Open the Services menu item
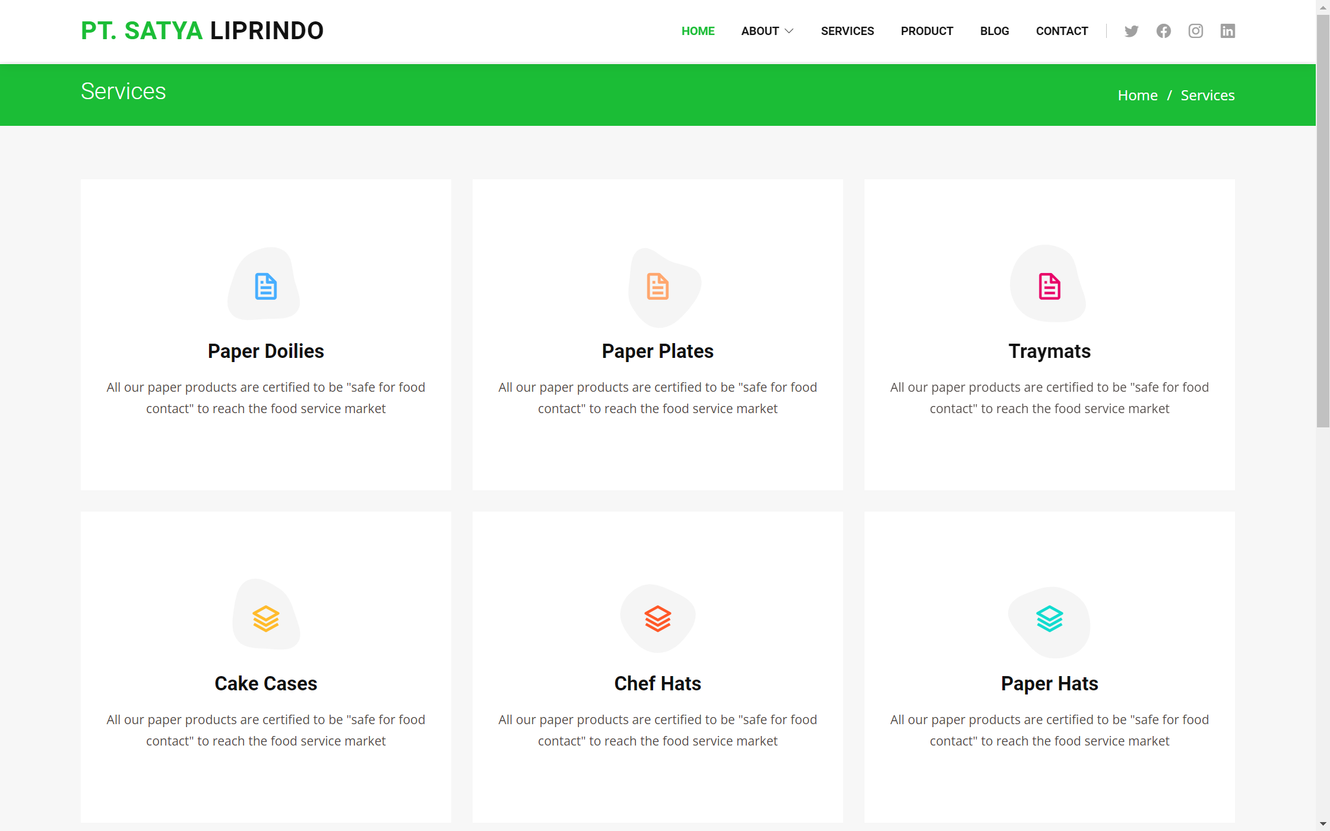 847,31
